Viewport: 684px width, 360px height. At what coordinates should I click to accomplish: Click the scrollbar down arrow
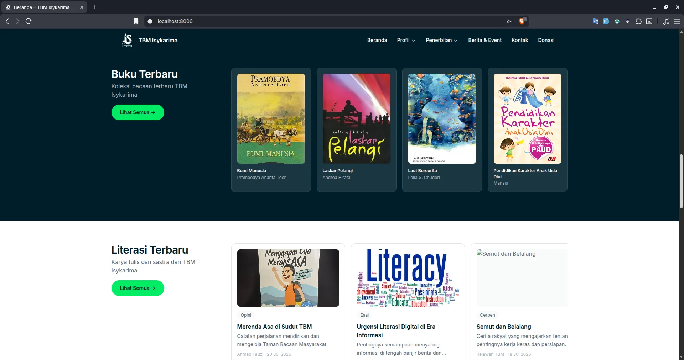681,357
